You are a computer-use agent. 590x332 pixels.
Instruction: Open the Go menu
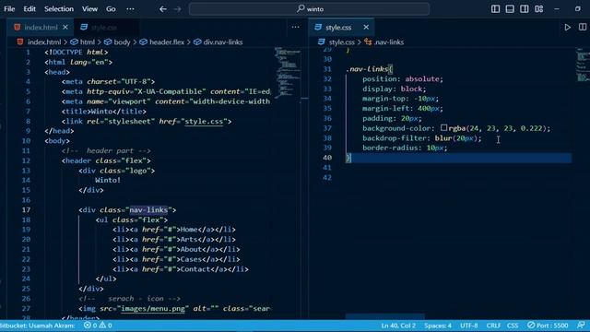[x=111, y=8]
